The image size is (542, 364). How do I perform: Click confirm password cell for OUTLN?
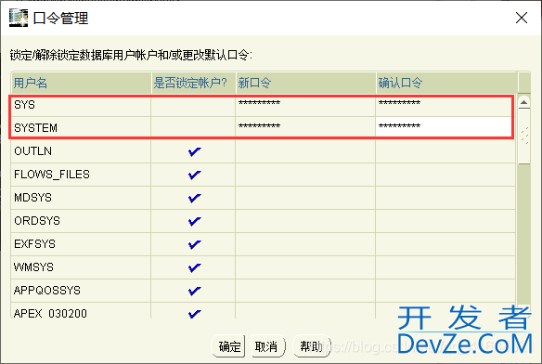[x=445, y=151]
